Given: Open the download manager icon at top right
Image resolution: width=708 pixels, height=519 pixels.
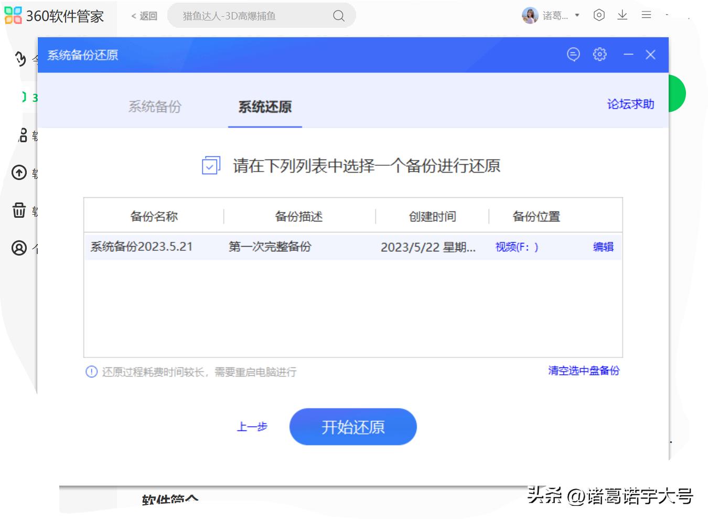Looking at the screenshot, I should click(623, 15).
